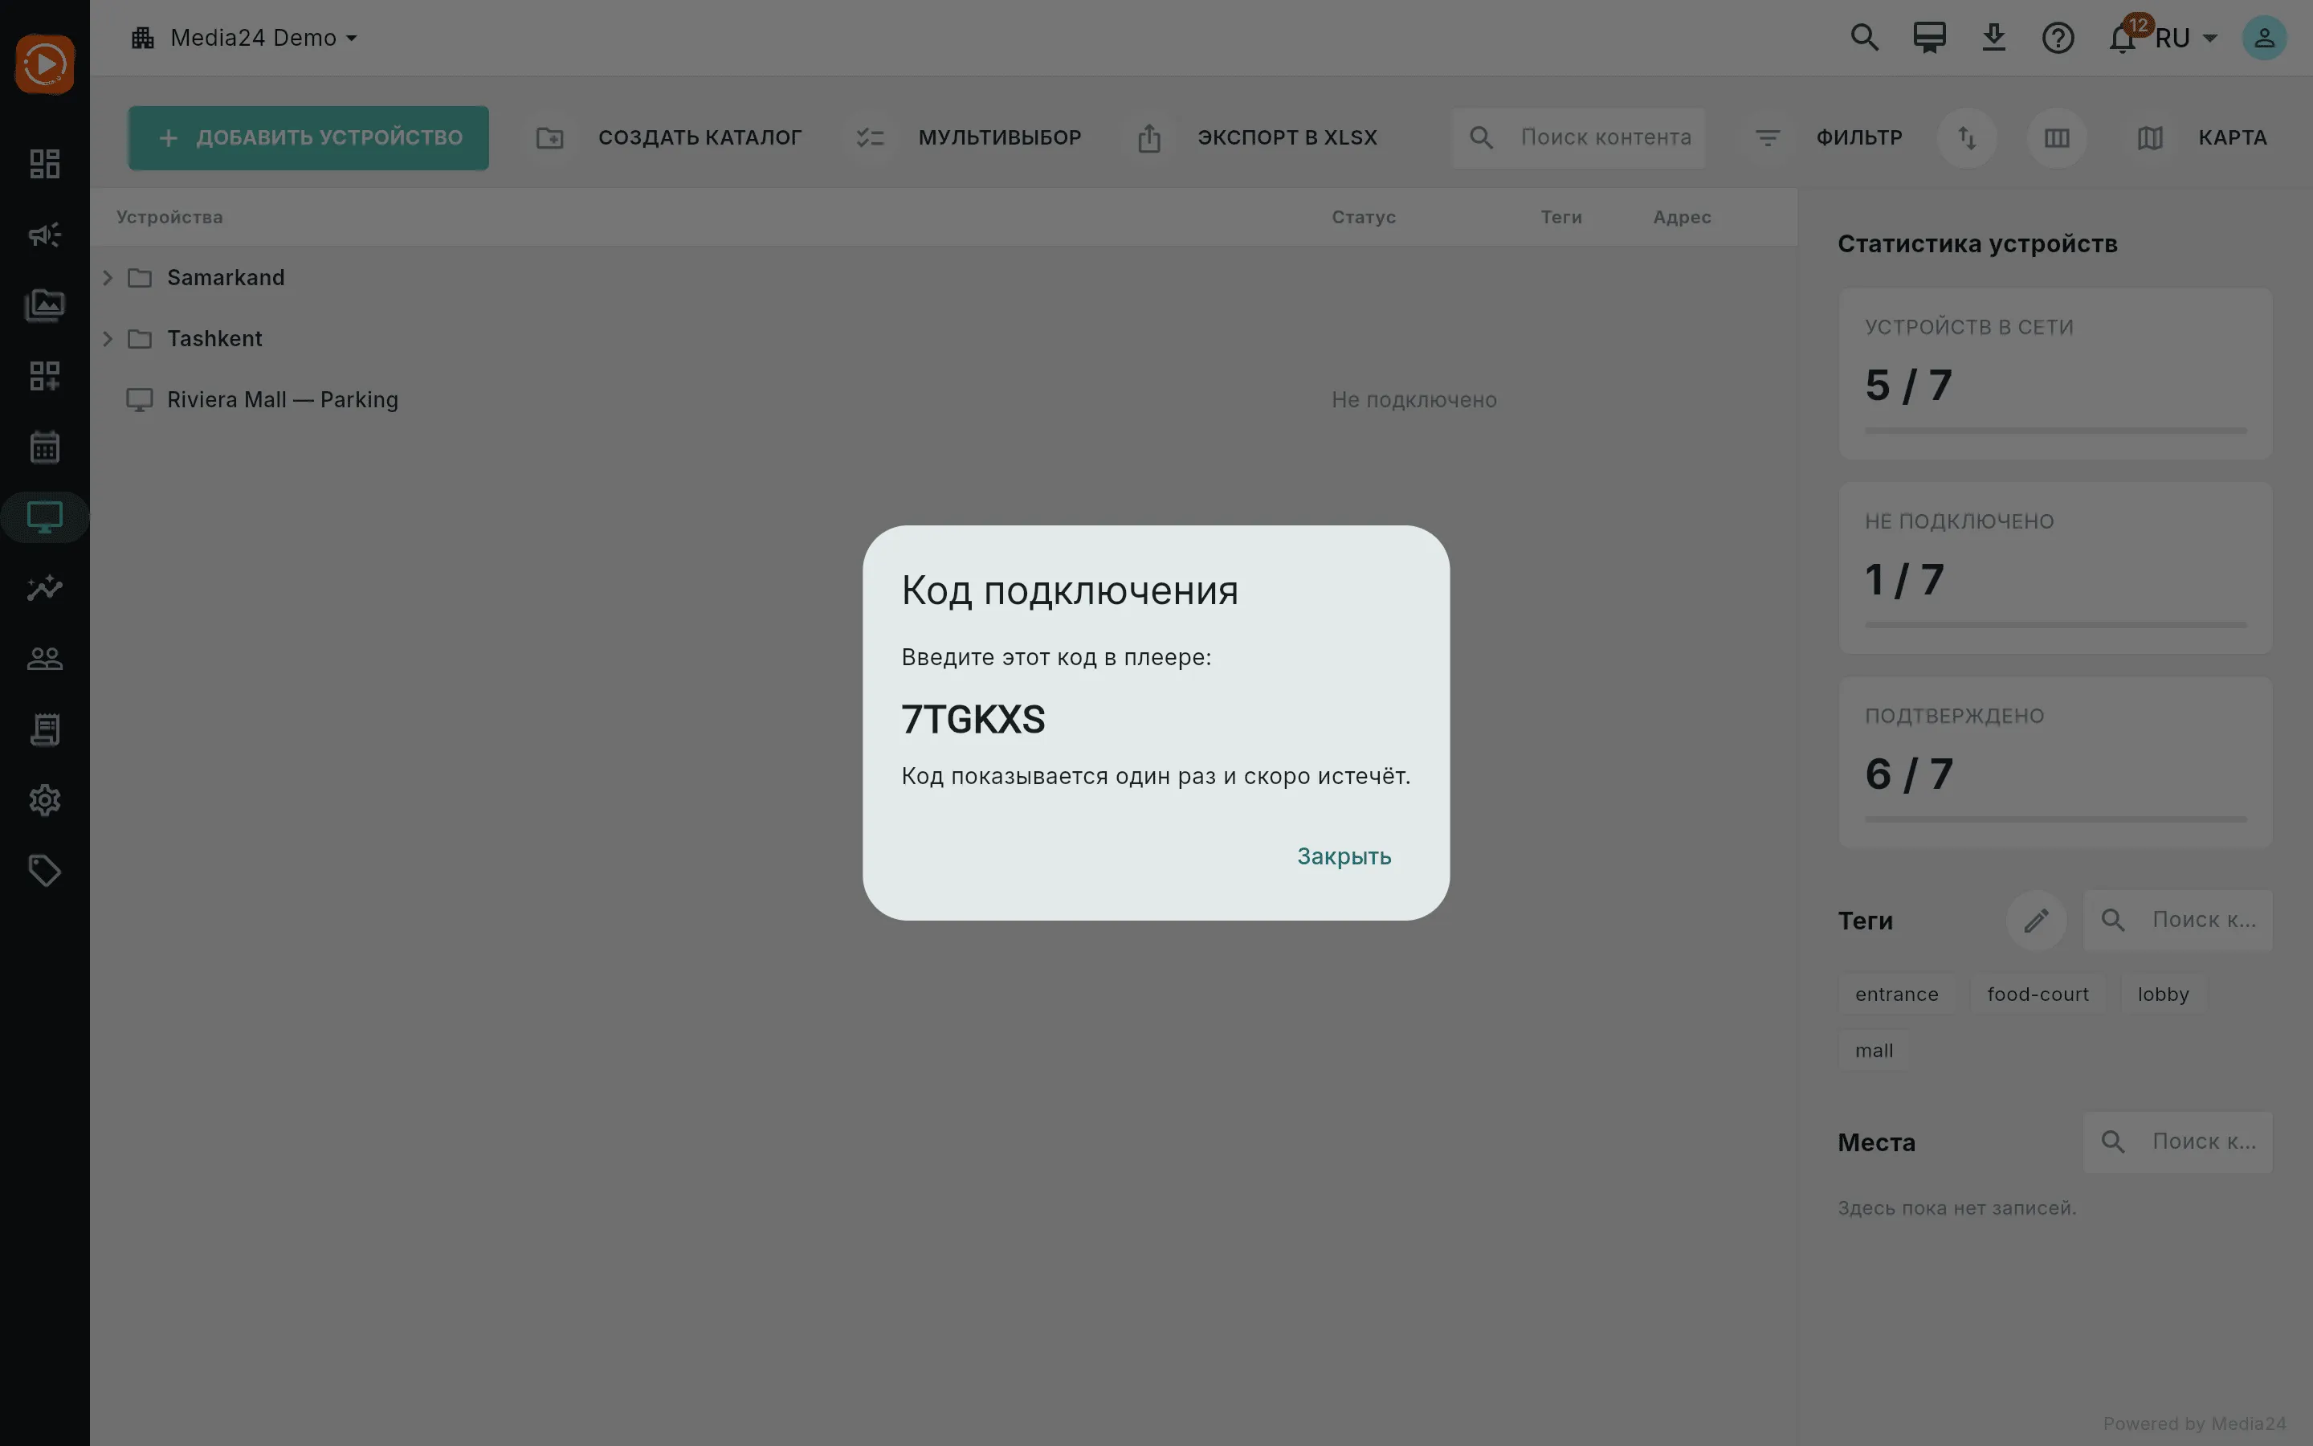
Task: Open the settings gear icon
Action: coord(45,800)
